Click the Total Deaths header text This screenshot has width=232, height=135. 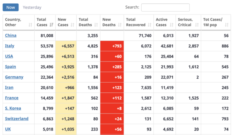point(85,22)
